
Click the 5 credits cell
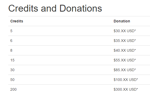click(x=11, y=31)
